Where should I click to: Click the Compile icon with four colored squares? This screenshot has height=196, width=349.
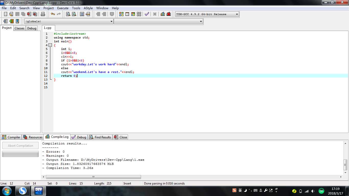tap(121, 14)
